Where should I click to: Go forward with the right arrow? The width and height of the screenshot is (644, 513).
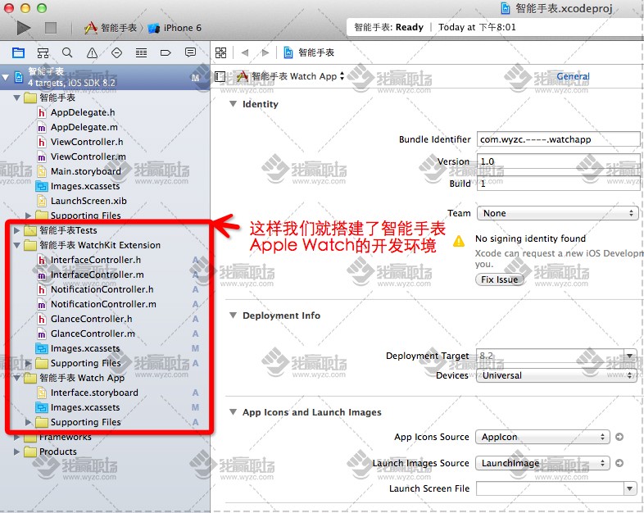click(265, 52)
